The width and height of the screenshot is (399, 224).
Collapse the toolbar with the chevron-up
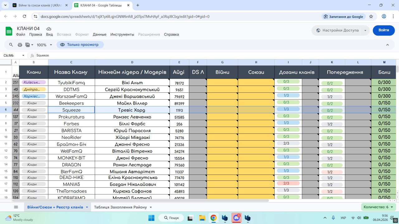(x=387, y=45)
